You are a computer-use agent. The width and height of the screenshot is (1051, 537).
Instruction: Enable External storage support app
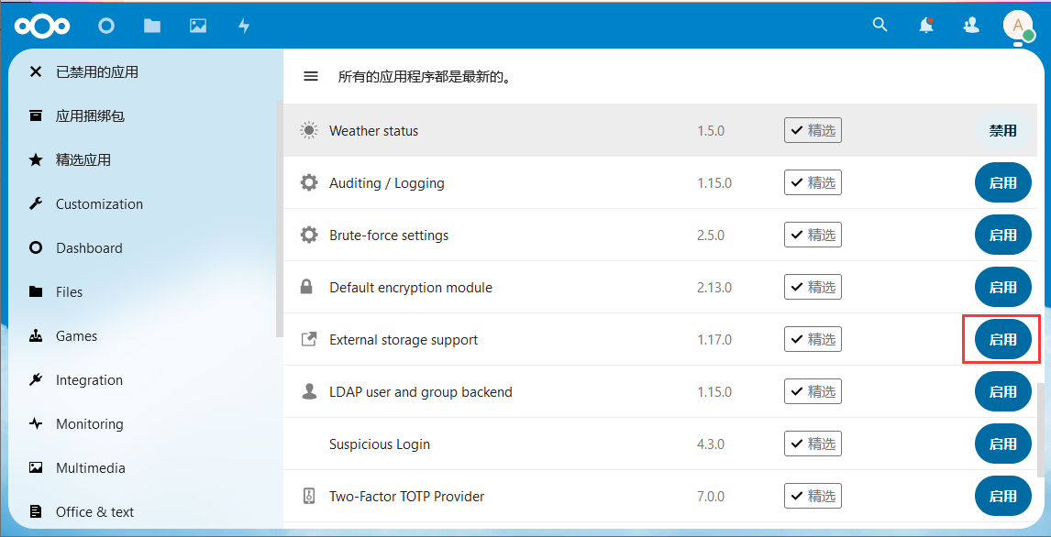coord(1002,340)
